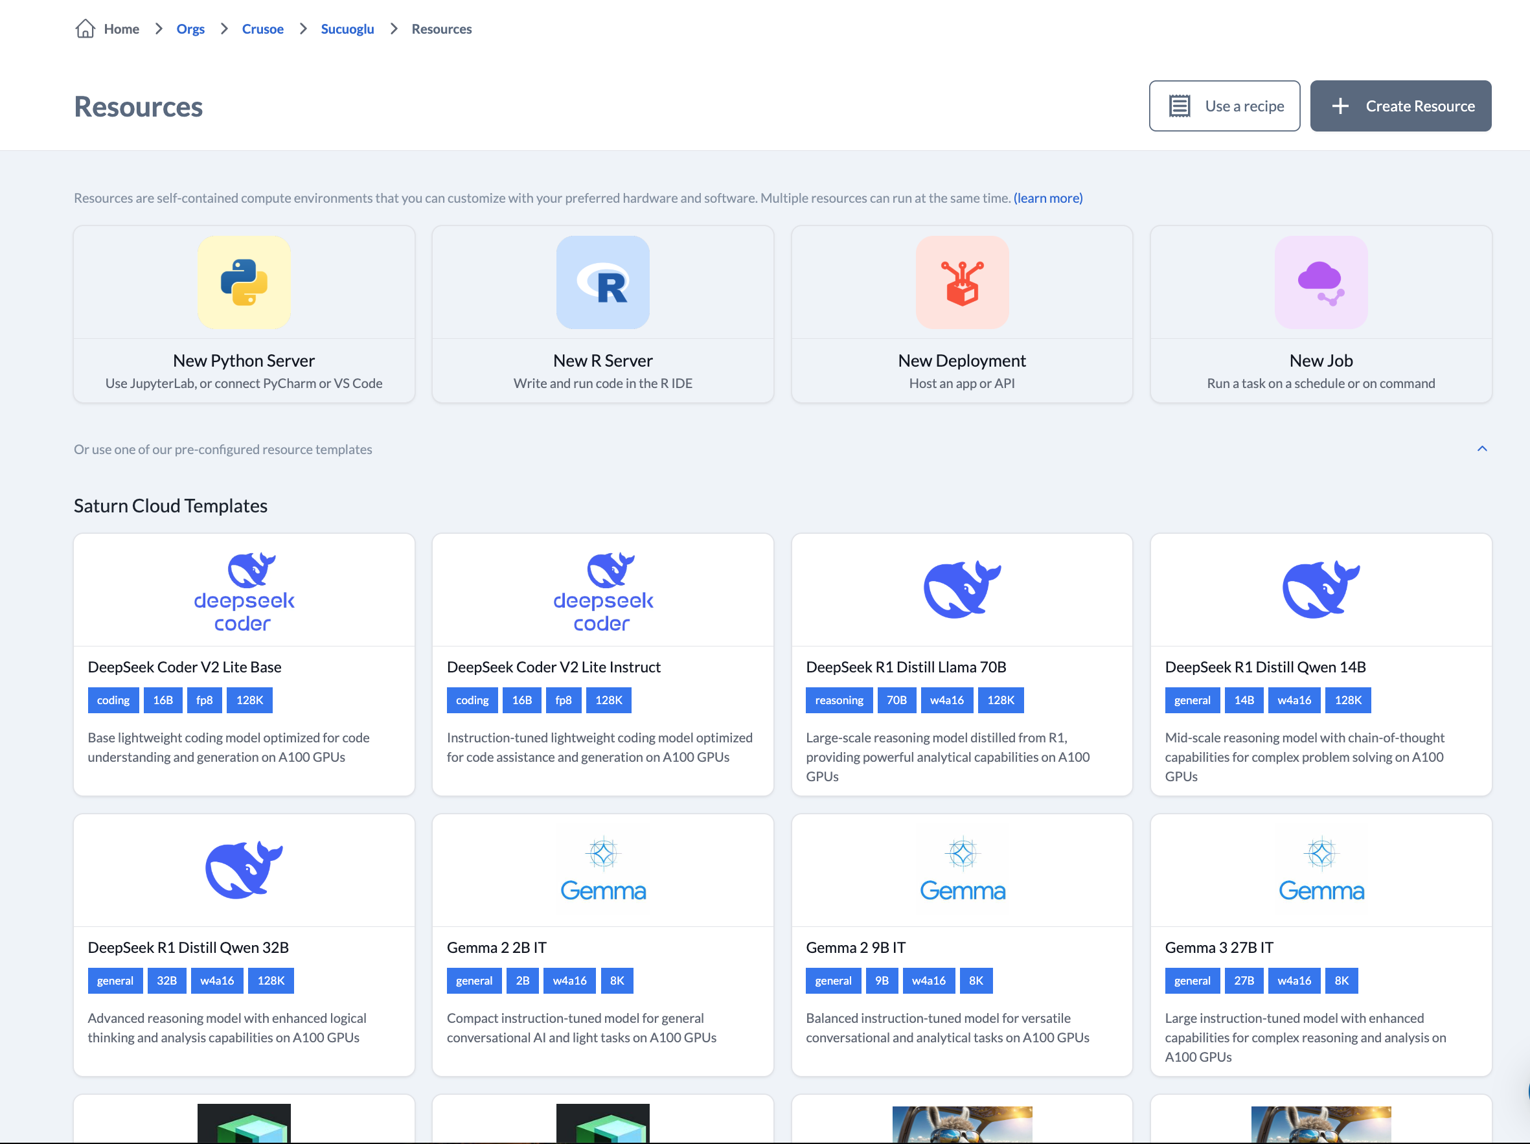1530x1144 pixels.
Task: Click the red New Deployment icon
Action: pyautogui.click(x=961, y=282)
